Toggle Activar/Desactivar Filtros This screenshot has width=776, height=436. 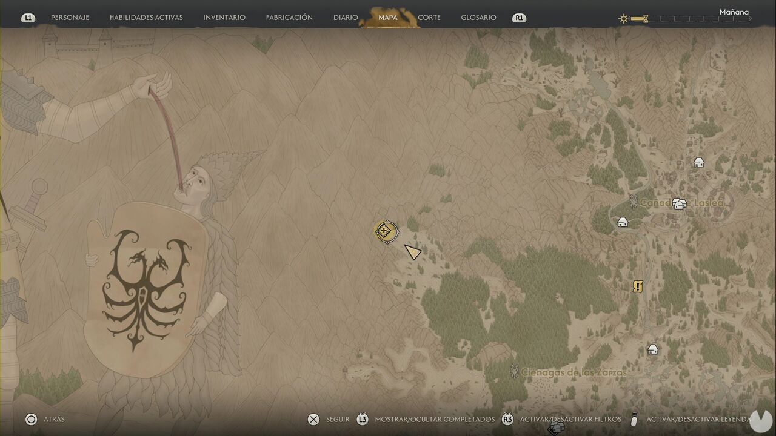pyautogui.click(x=570, y=419)
